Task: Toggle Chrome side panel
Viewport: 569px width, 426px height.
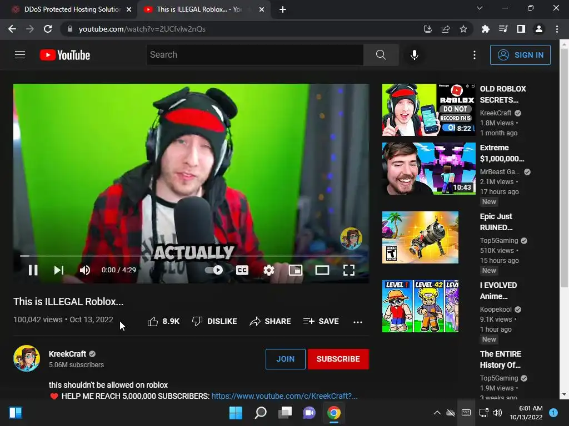Action: click(521, 29)
